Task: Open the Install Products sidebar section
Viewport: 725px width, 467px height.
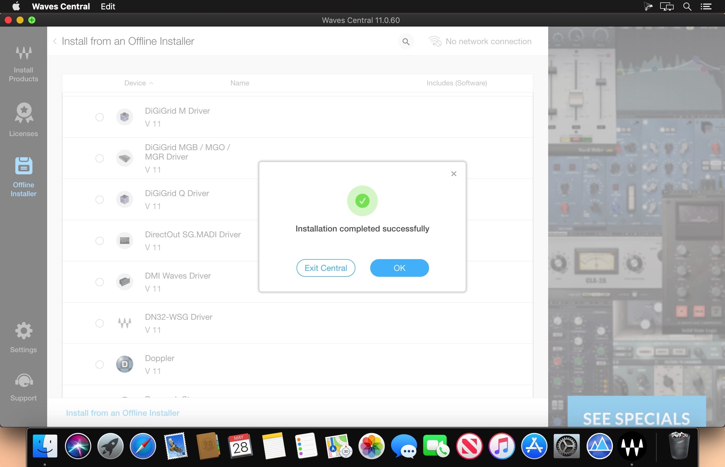Action: click(x=23, y=64)
